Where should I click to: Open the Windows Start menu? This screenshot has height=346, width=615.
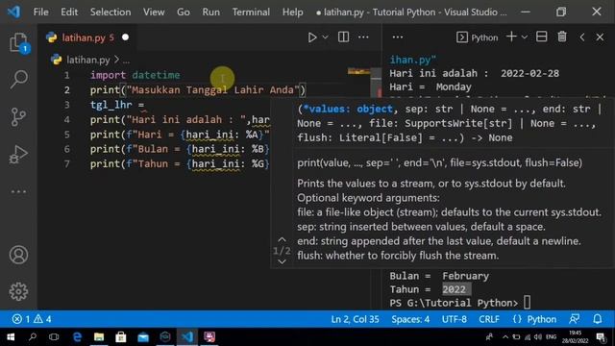[x=11, y=337]
